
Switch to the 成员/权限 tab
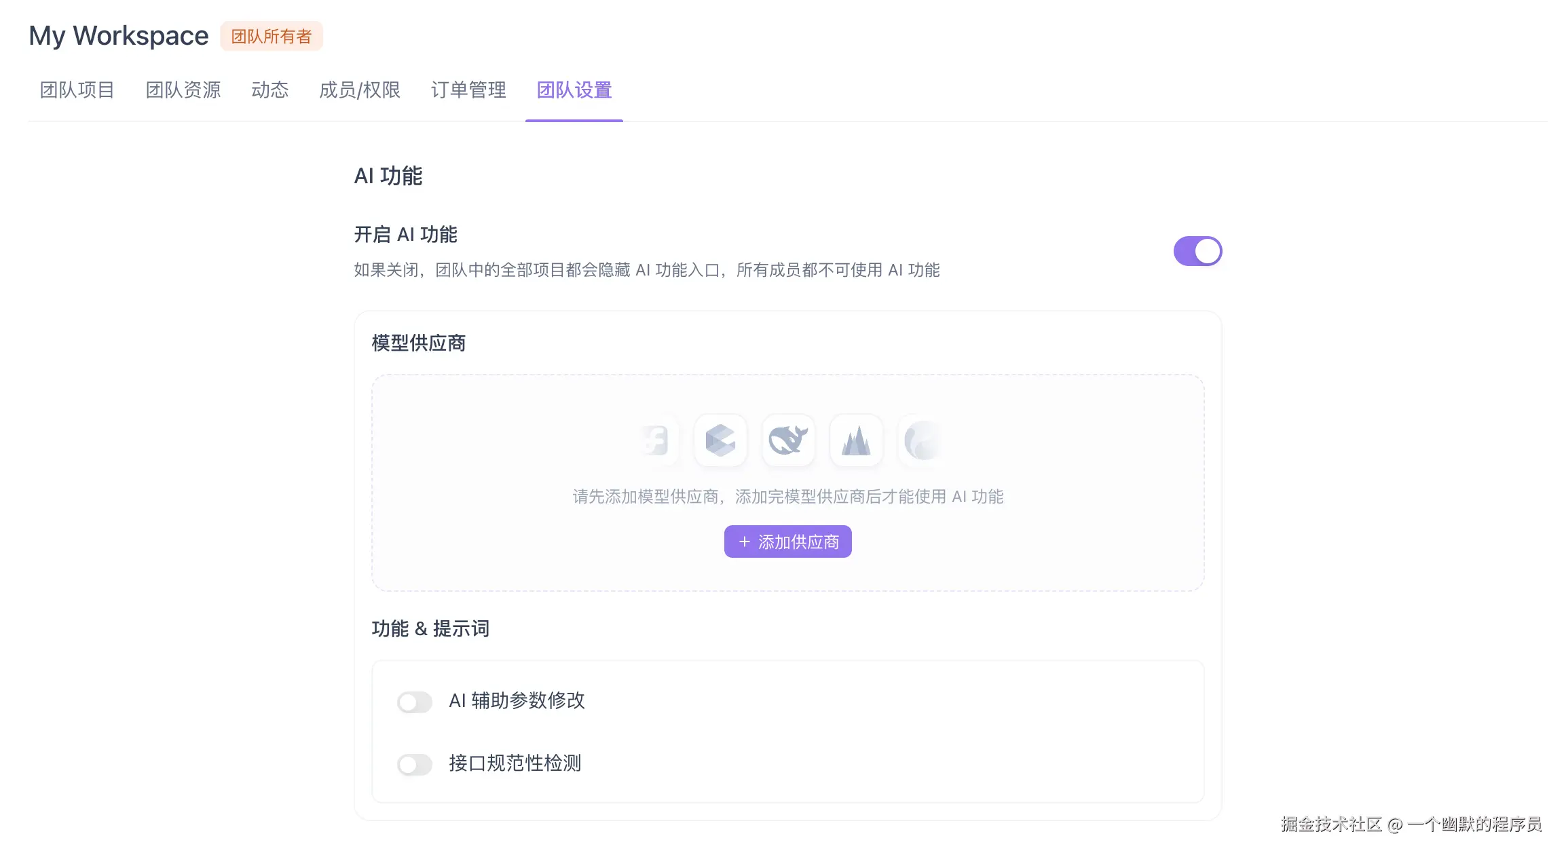point(360,90)
